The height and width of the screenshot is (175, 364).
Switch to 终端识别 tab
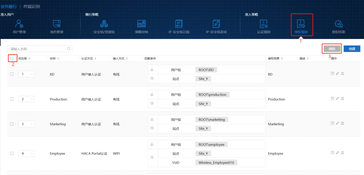[32, 6]
